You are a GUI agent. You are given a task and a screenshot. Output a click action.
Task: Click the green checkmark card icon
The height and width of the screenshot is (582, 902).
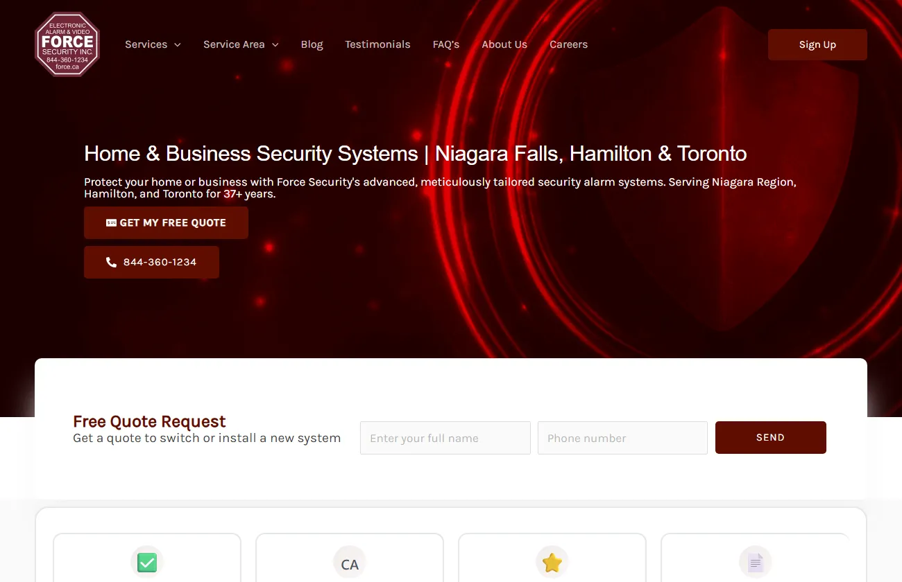(147, 563)
